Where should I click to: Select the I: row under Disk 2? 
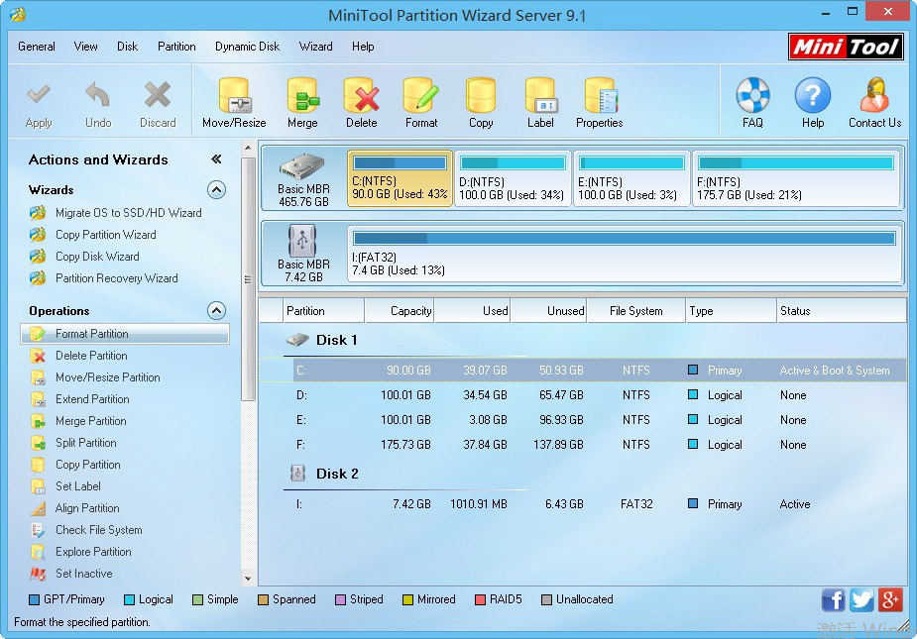point(583,504)
